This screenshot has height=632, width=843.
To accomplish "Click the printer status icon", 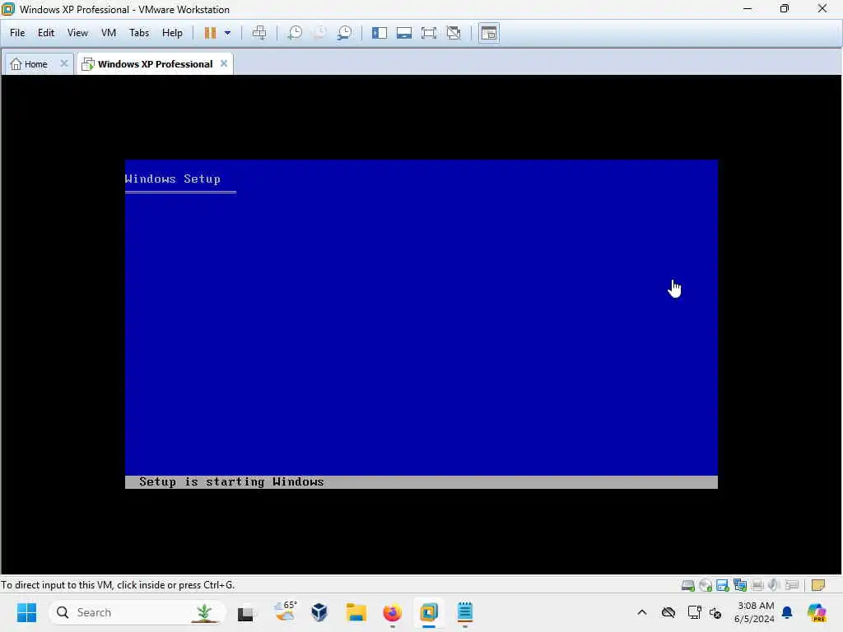I will point(757,585).
